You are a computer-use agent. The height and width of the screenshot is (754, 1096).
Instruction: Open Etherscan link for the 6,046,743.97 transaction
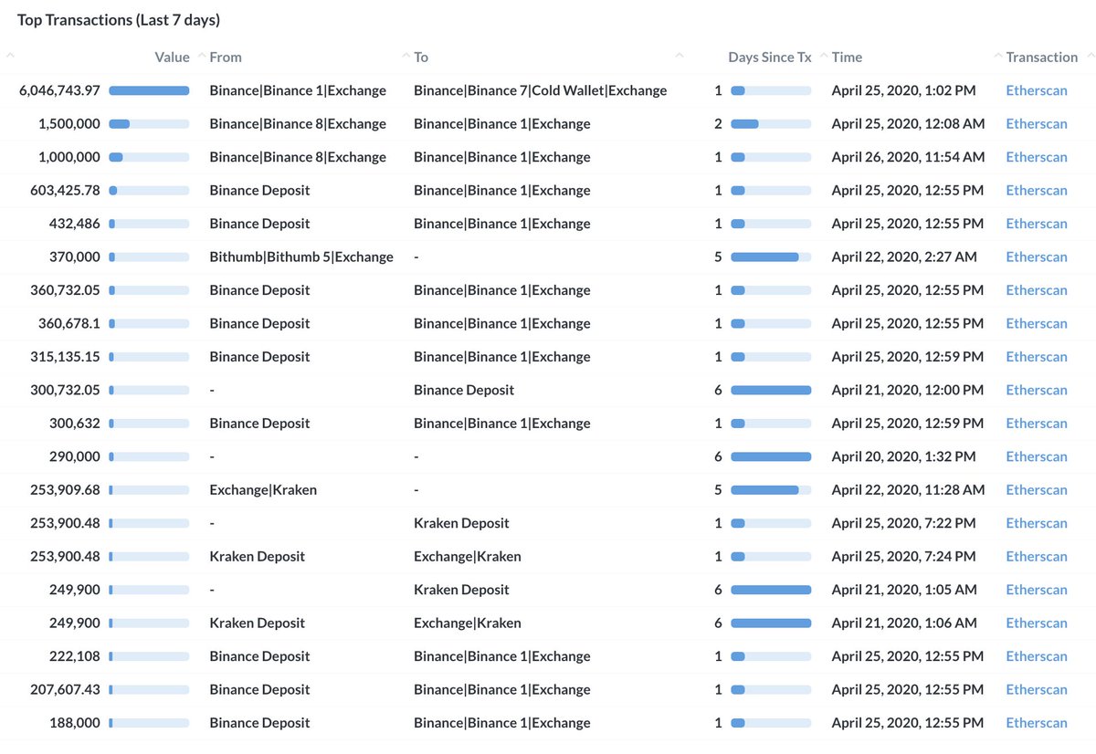(1037, 90)
